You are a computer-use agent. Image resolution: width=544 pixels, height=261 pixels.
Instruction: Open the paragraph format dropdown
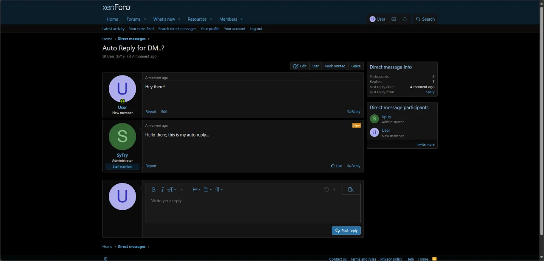(x=219, y=189)
